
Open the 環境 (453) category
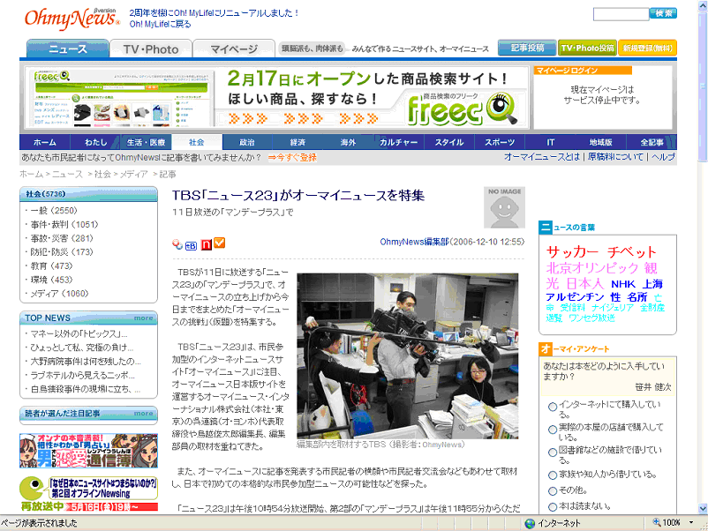[x=51, y=280]
